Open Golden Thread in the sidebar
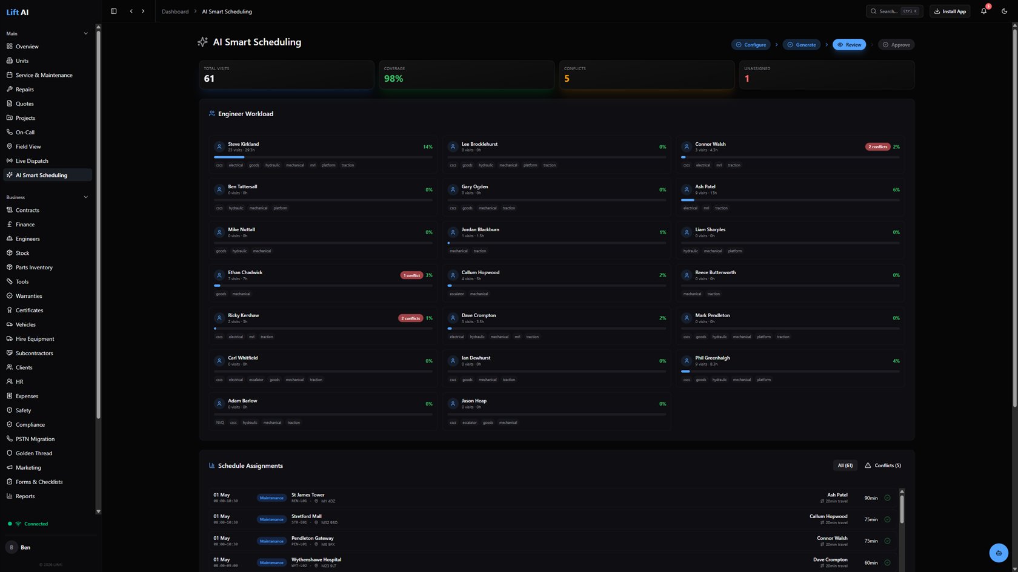 pos(48,453)
